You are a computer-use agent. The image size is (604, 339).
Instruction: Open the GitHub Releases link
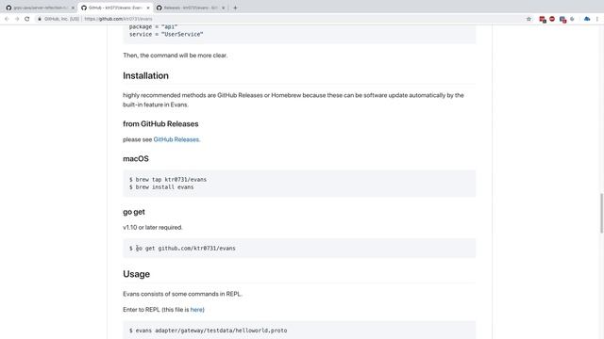[176, 139]
